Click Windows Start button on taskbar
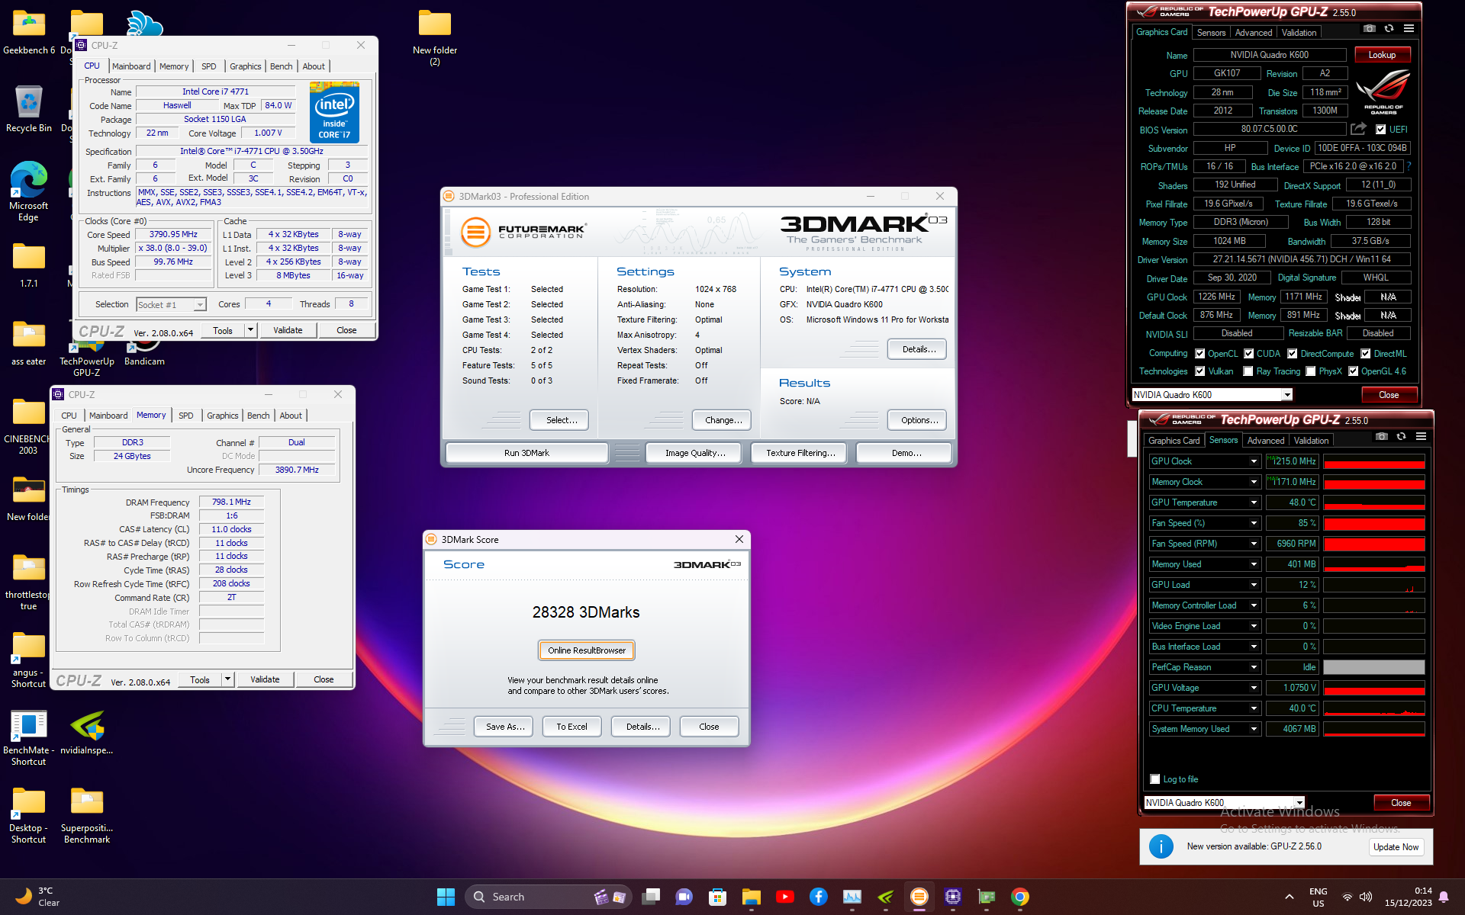This screenshot has width=1465, height=915. pos(446,897)
